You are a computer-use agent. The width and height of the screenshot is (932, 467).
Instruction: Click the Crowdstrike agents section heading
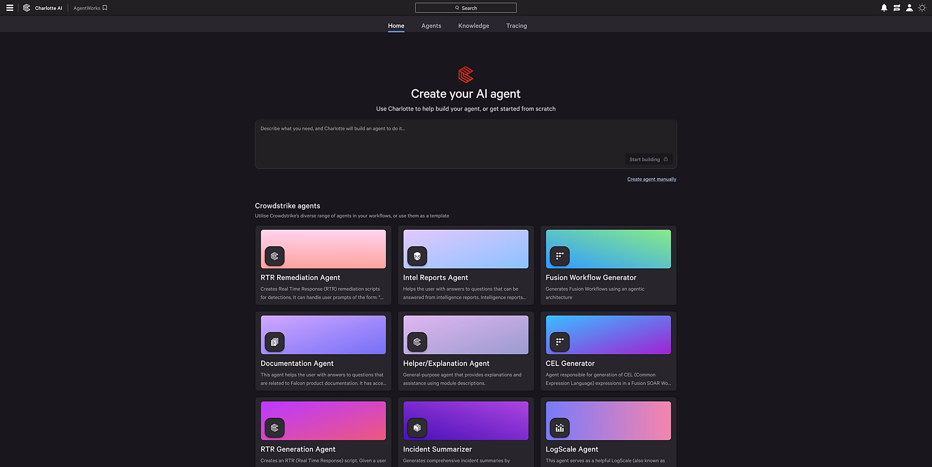coord(287,206)
